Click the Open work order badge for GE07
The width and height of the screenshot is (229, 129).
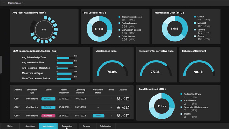coord(99,116)
